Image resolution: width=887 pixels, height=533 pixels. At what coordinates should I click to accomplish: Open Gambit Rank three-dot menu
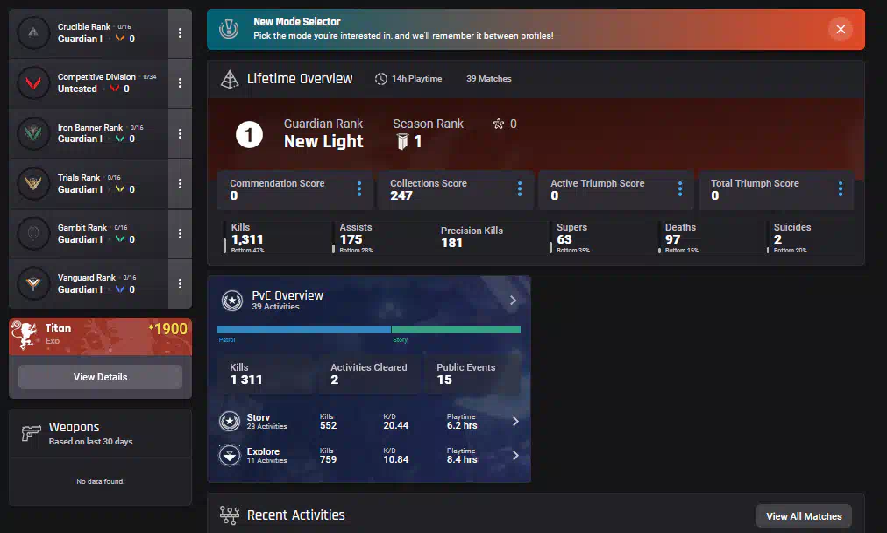(180, 233)
